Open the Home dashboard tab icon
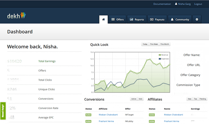Image resolution: width=209 pixels, height=124 pixels. (x=104, y=19)
